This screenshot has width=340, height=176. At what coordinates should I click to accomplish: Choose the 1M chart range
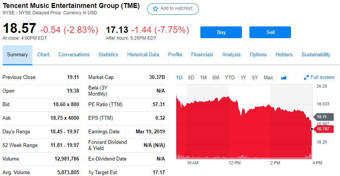[x=203, y=78]
